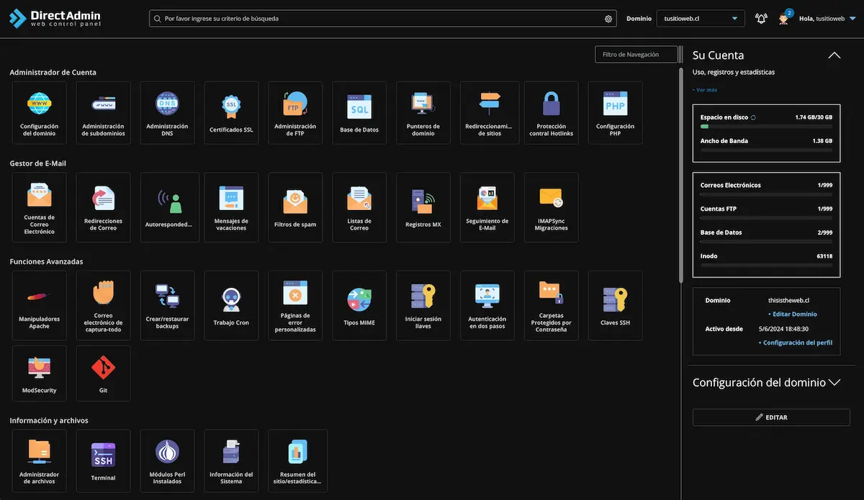Open Información del Sistema
Viewport: 864px width, 500px height.
point(231,460)
